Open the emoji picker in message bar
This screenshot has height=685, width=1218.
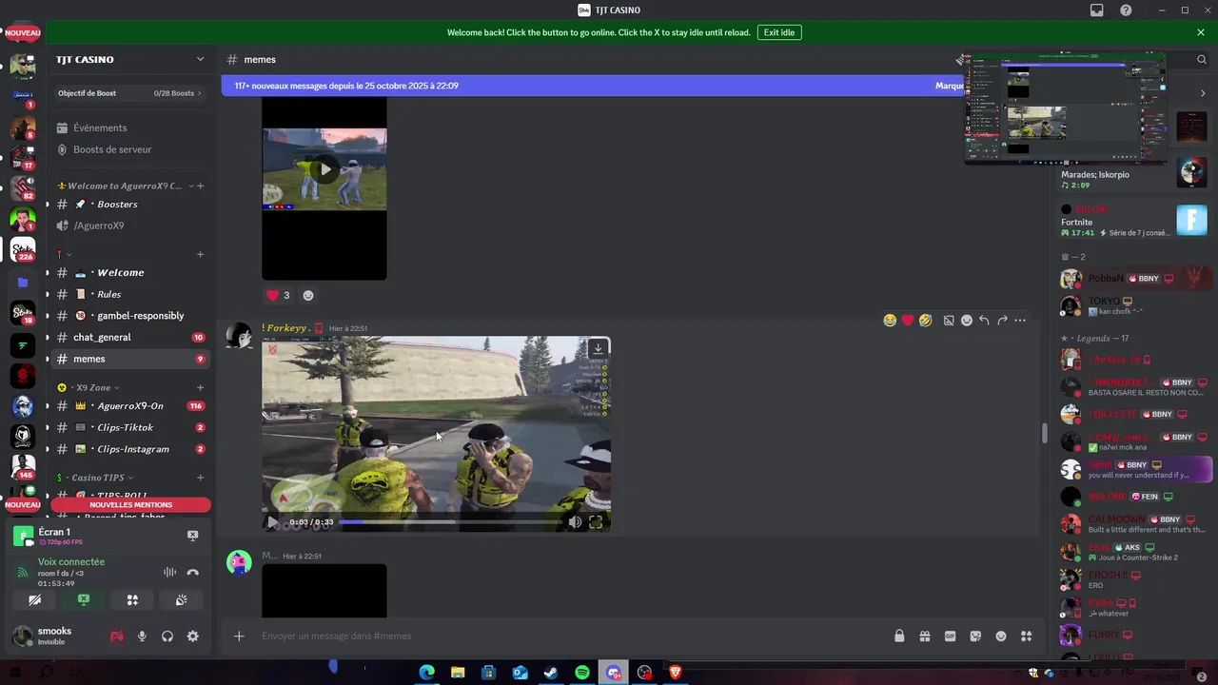(x=1000, y=636)
